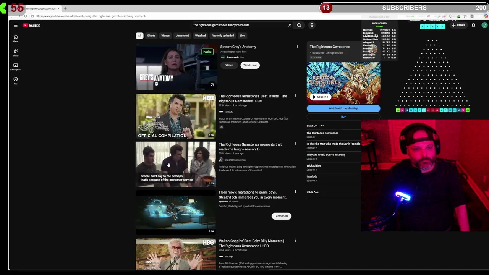Click the closed captions CC badge
Screen dimensions: 489x275
(x=221, y=127)
